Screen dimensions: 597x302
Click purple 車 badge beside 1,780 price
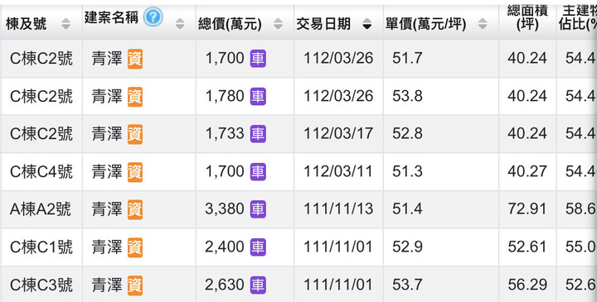click(258, 97)
